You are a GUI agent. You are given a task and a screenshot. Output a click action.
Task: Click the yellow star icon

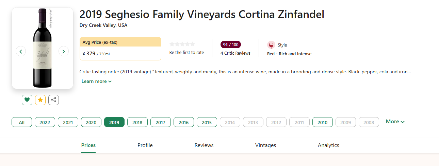point(40,100)
